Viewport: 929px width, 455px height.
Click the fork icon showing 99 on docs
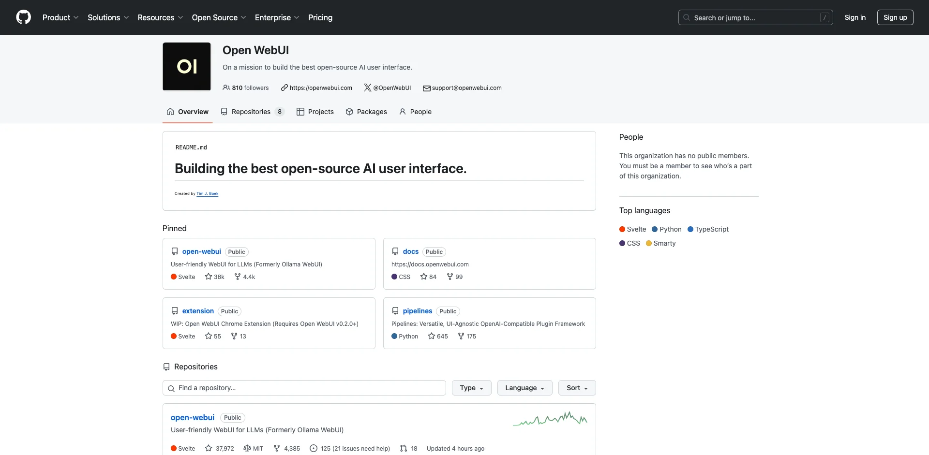tap(450, 277)
